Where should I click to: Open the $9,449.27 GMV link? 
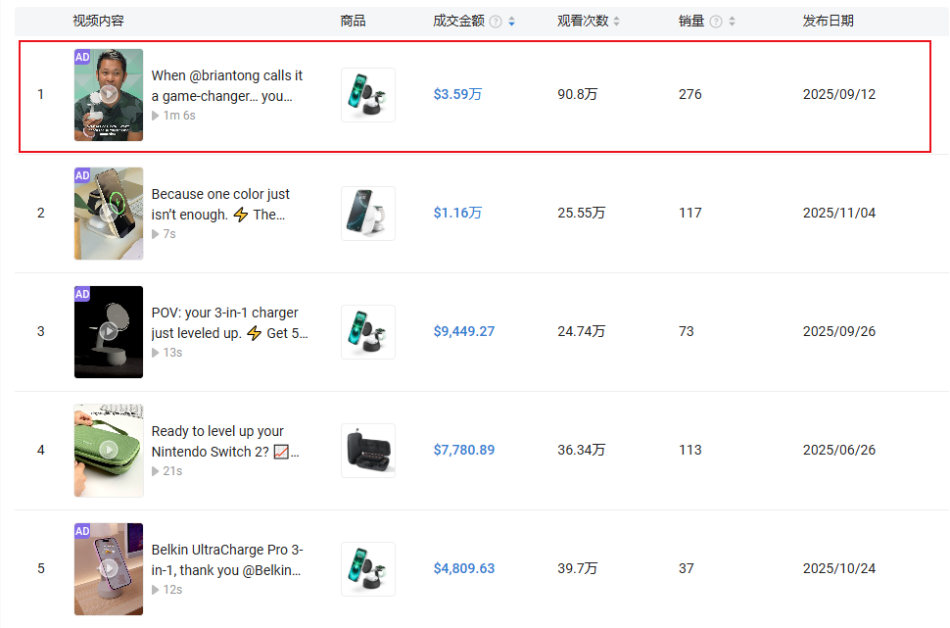[x=463, y=331]
